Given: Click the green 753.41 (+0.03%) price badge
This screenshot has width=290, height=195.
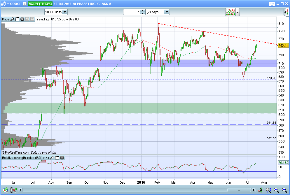Looking at the screenshot, I should coord(40,4).
